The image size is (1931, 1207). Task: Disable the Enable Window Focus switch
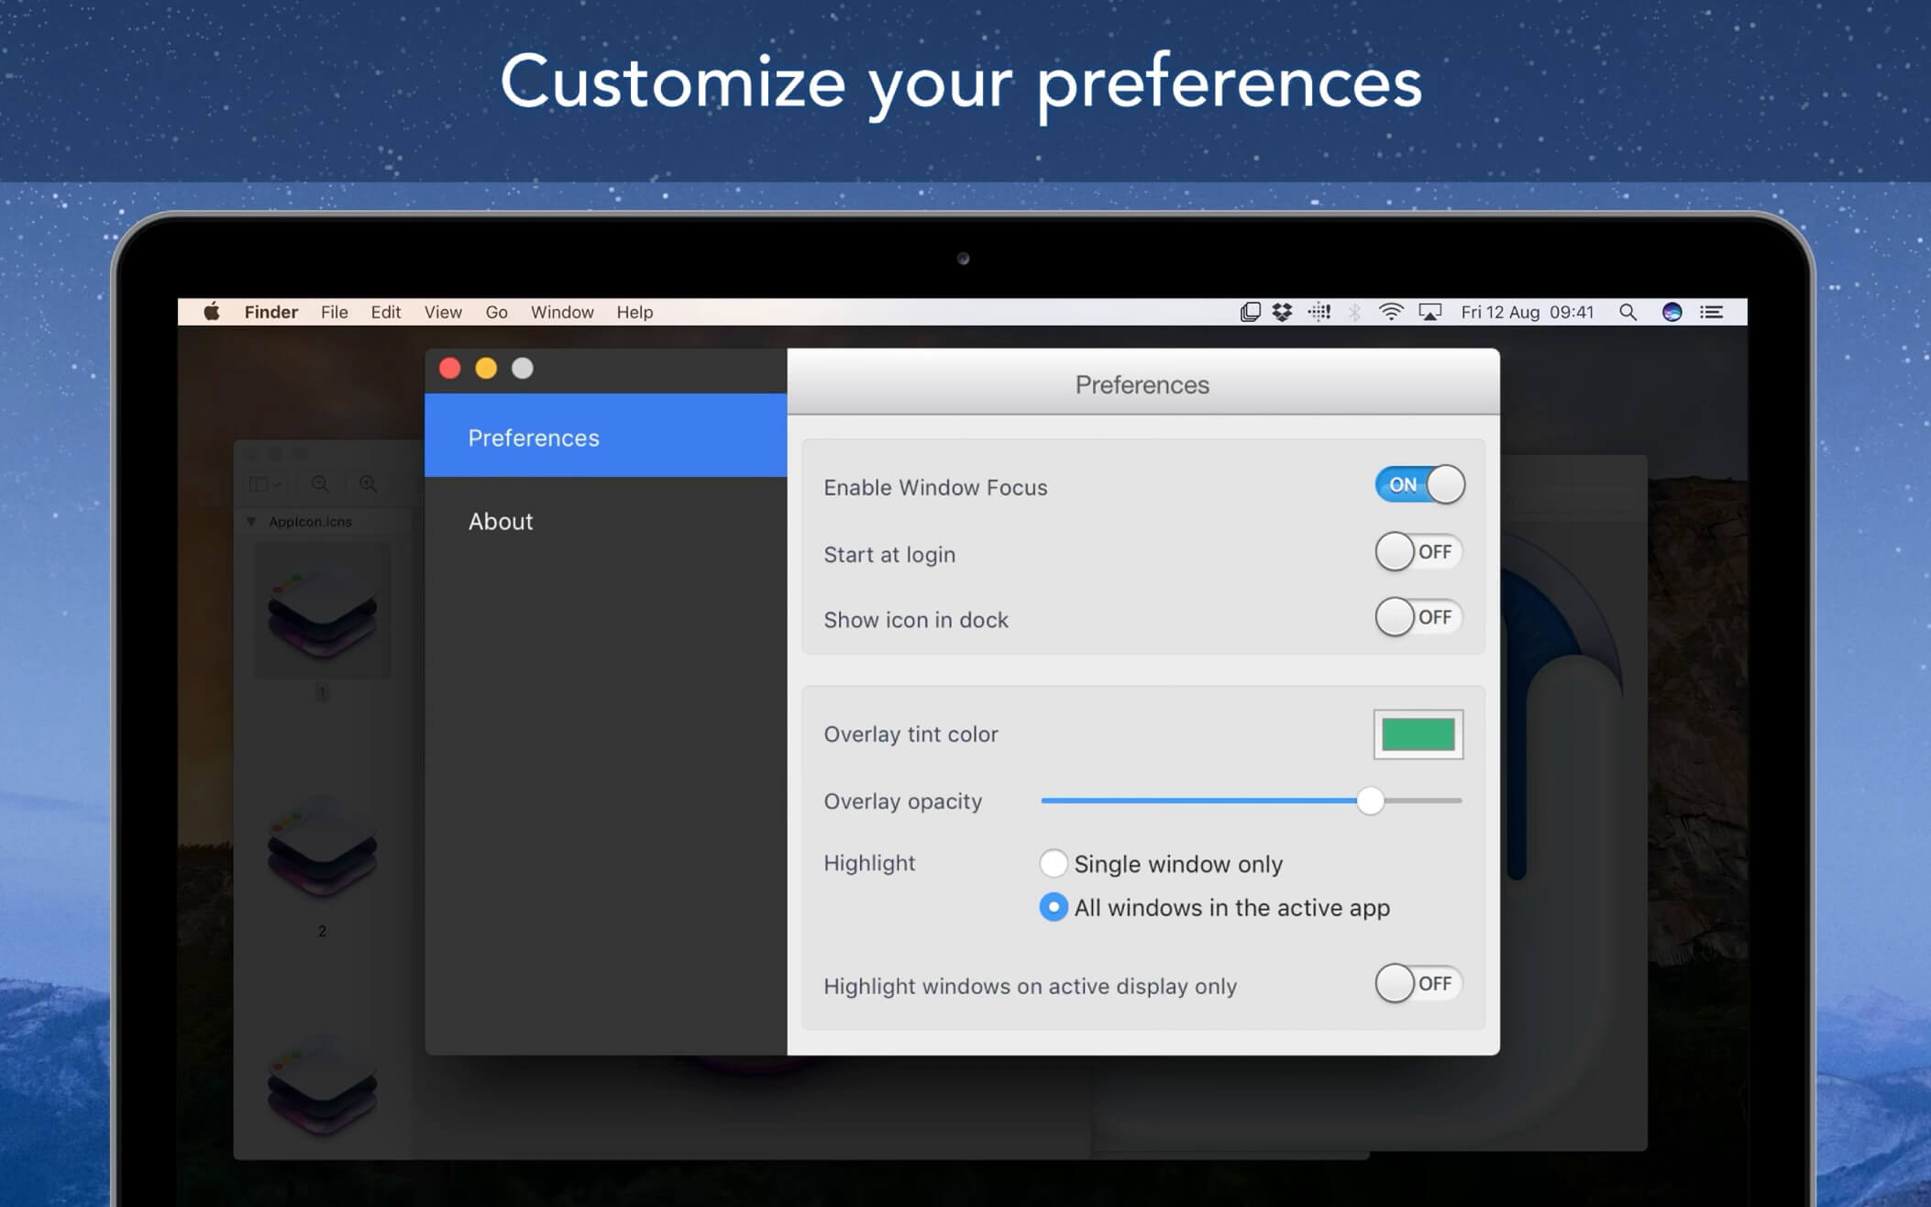point(1418,485)
